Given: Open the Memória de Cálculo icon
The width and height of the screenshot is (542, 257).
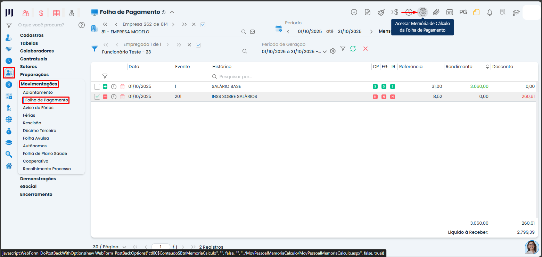Looking at the screenshot, I should click(x=422, y=12).
